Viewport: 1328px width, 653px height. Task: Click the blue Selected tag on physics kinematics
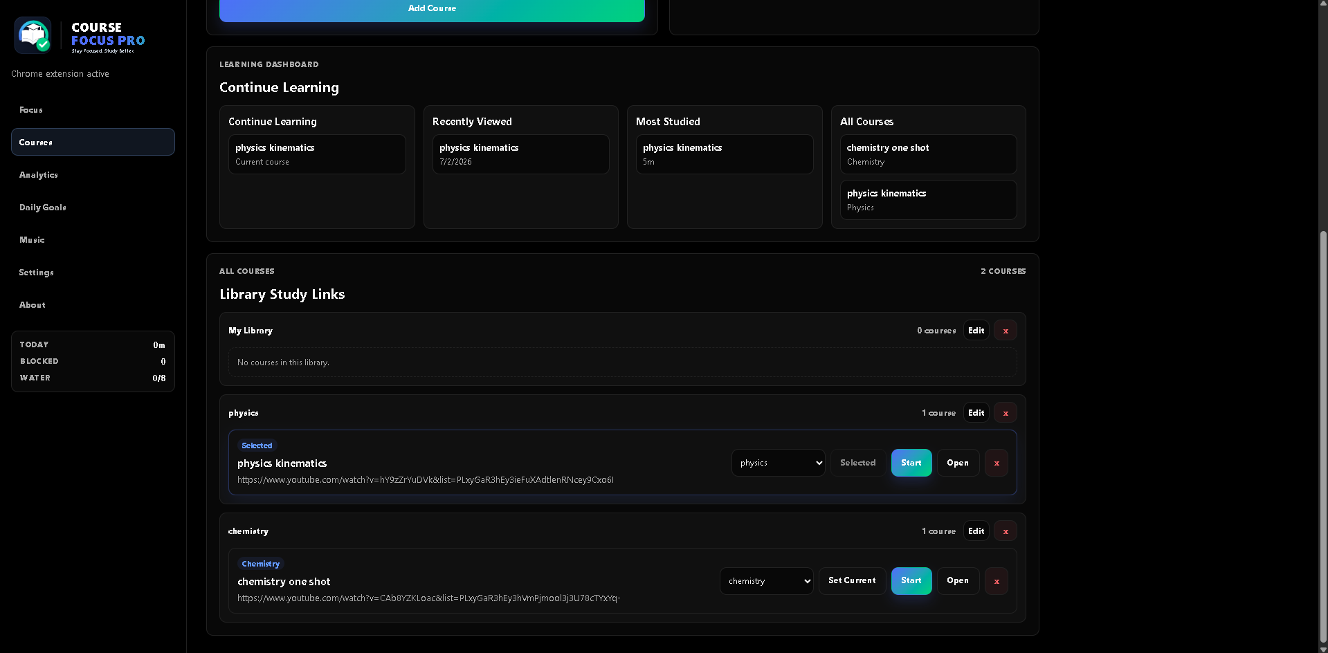257,445
